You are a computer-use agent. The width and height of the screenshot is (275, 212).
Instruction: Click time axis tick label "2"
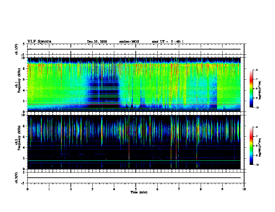[x=71, y=189]
